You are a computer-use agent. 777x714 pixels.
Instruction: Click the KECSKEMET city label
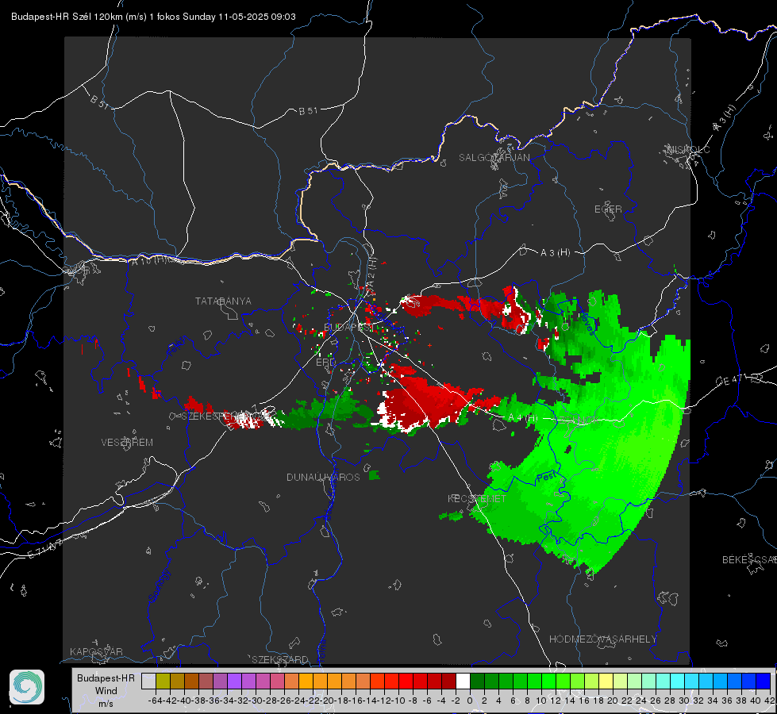(x=477, y=498)
